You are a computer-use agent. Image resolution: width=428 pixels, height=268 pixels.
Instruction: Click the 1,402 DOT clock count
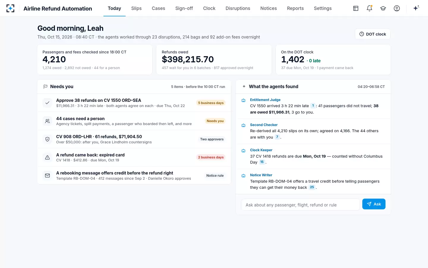click(x=293, y=59)
